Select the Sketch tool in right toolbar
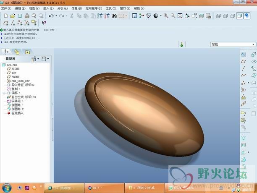The image size is (257, 193). (244, 55)
